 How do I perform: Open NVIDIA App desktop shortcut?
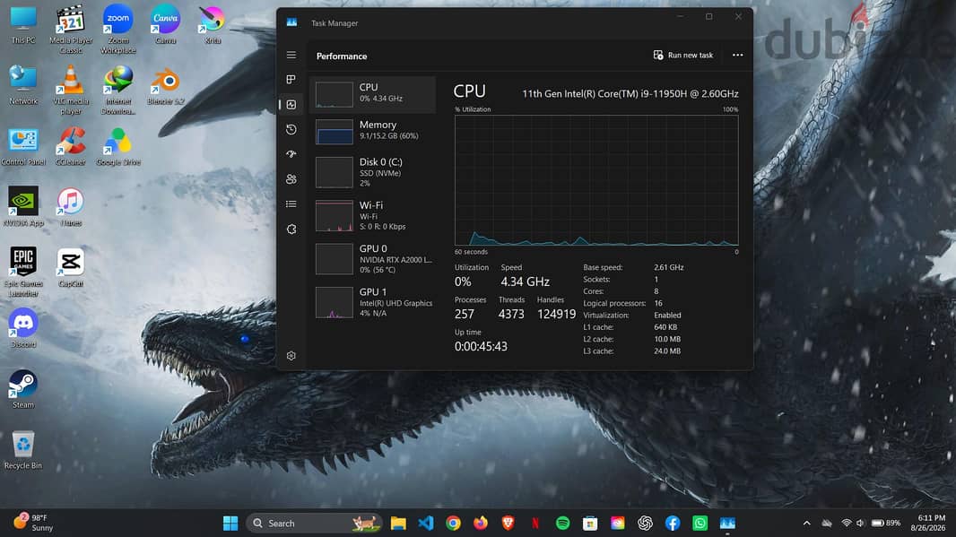23,207
